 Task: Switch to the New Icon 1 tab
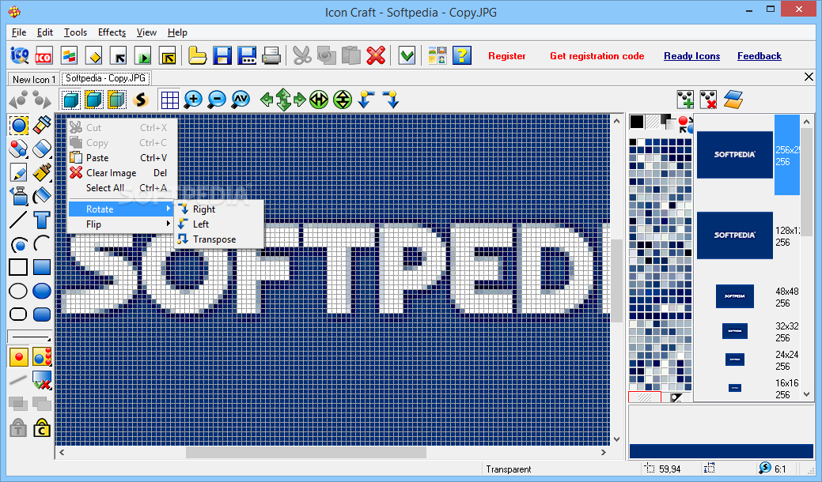(33, 80)
